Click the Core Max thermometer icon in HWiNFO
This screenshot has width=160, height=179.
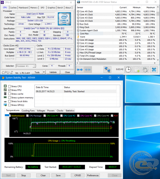point(78,33)
